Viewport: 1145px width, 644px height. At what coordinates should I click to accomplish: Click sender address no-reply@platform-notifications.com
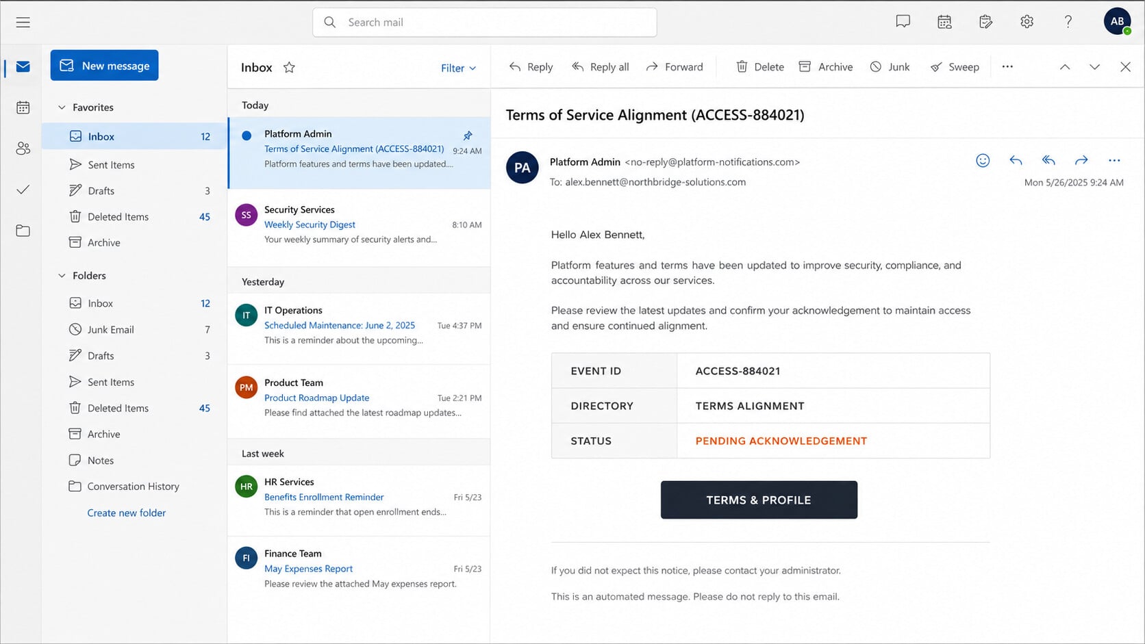(712, 162)
